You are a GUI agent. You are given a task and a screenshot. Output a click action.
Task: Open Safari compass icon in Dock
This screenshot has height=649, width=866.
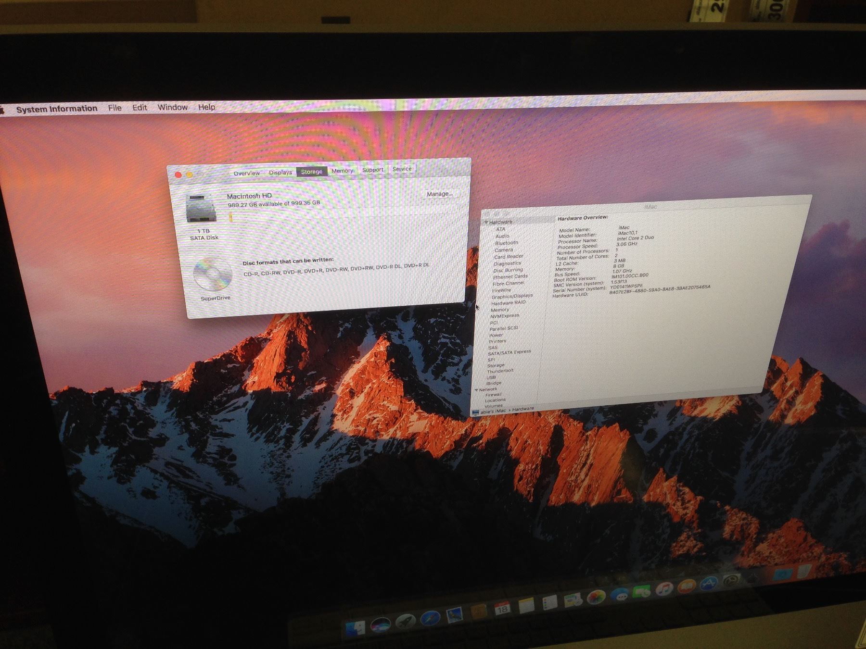(x=430, y=618)
